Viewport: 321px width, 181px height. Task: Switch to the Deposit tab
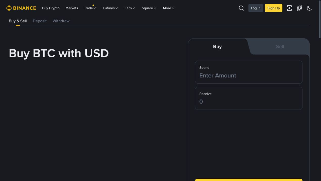(40, 21)
